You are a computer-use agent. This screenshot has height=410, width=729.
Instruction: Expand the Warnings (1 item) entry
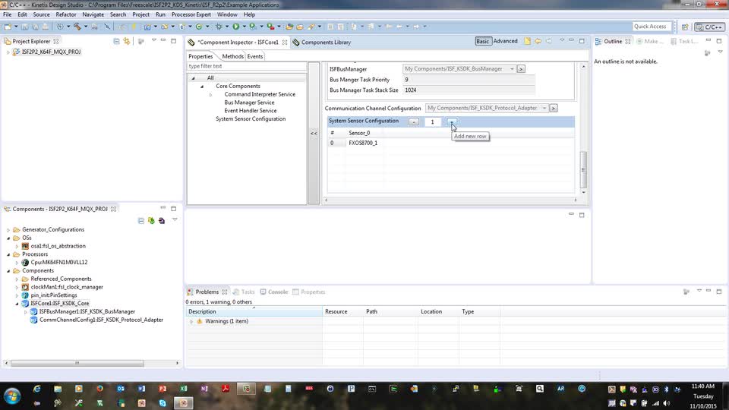191,321
